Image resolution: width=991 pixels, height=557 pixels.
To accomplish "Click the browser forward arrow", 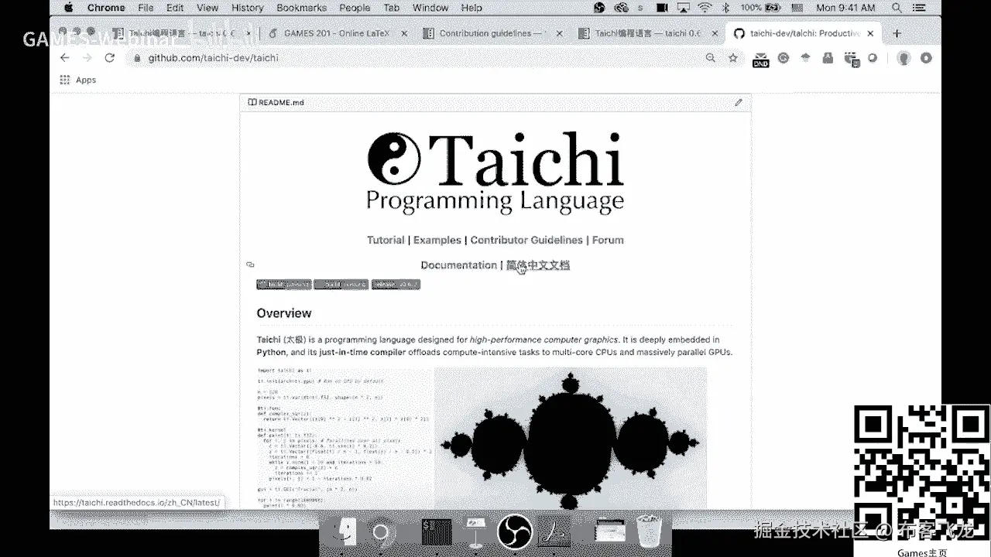I will 87,58.
